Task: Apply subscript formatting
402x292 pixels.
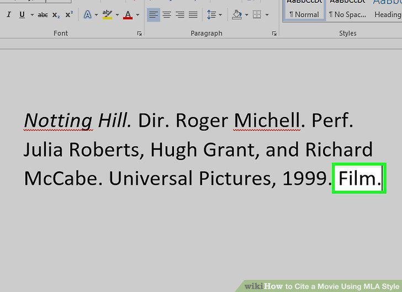Action: click(x=56, y=15)
